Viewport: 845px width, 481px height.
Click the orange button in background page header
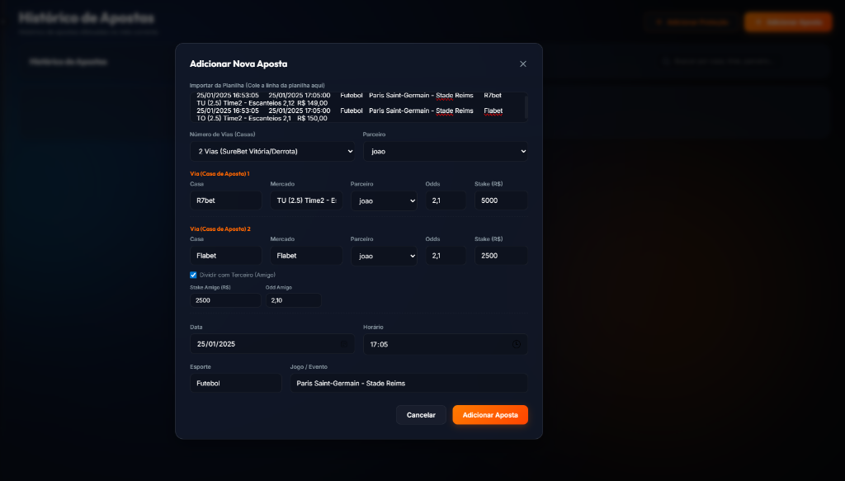pos(788,22)
